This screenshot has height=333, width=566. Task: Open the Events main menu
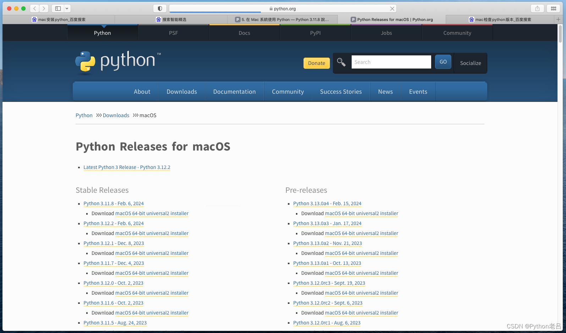[x=418, y=92]
